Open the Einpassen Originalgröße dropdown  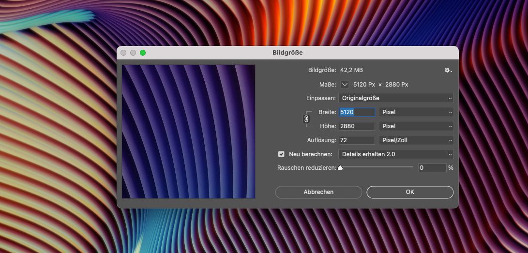(x=395, y=98)
